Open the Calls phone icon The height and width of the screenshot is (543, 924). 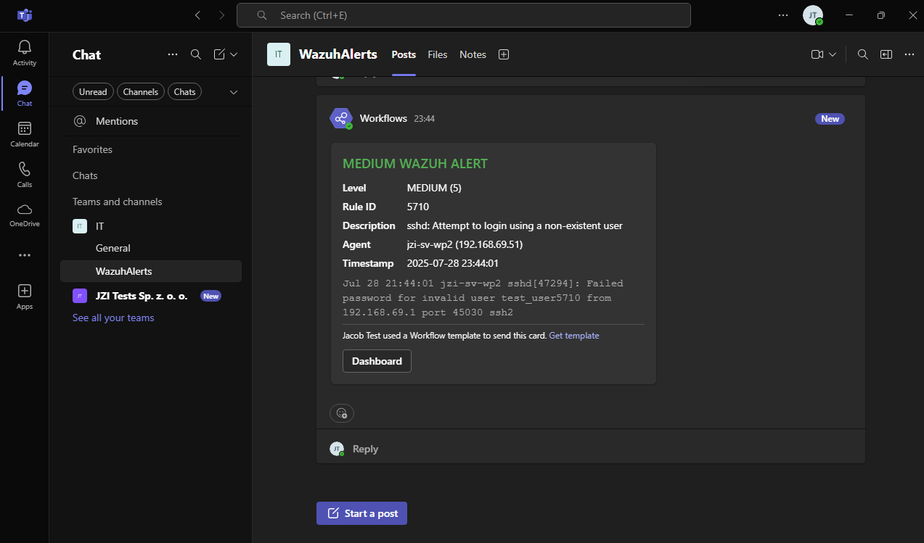[24, 170]
